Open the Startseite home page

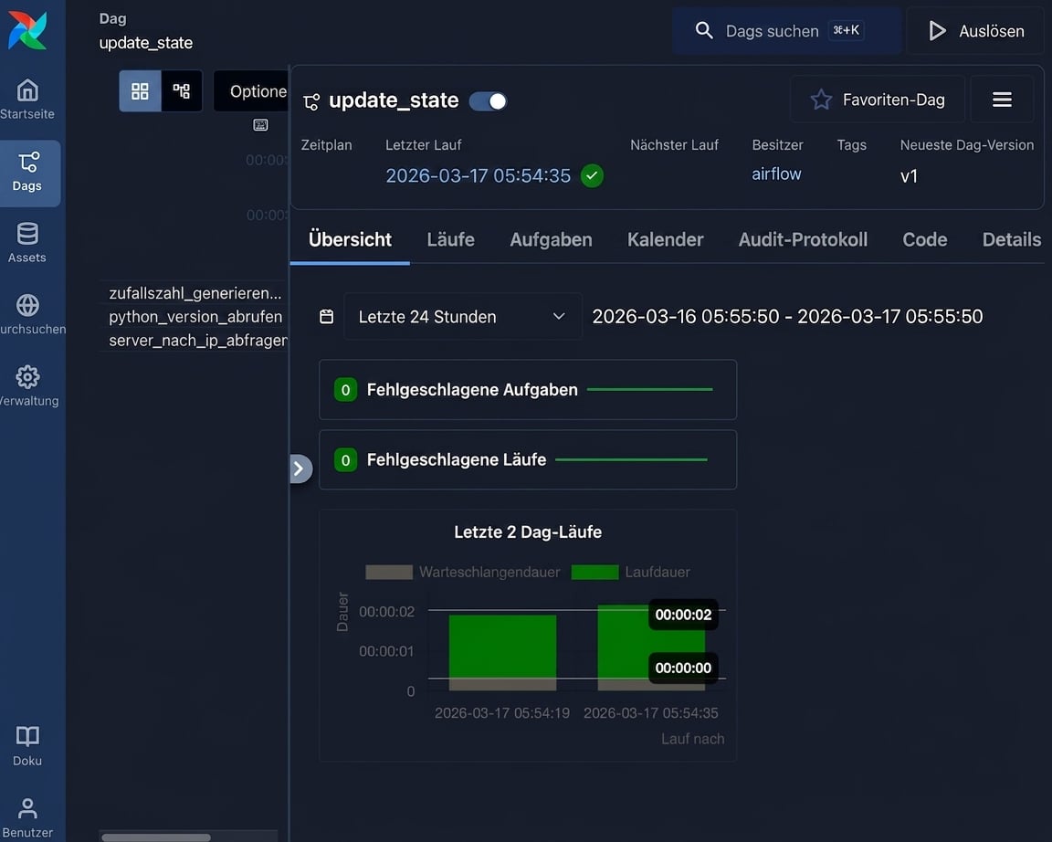[27, 99]
